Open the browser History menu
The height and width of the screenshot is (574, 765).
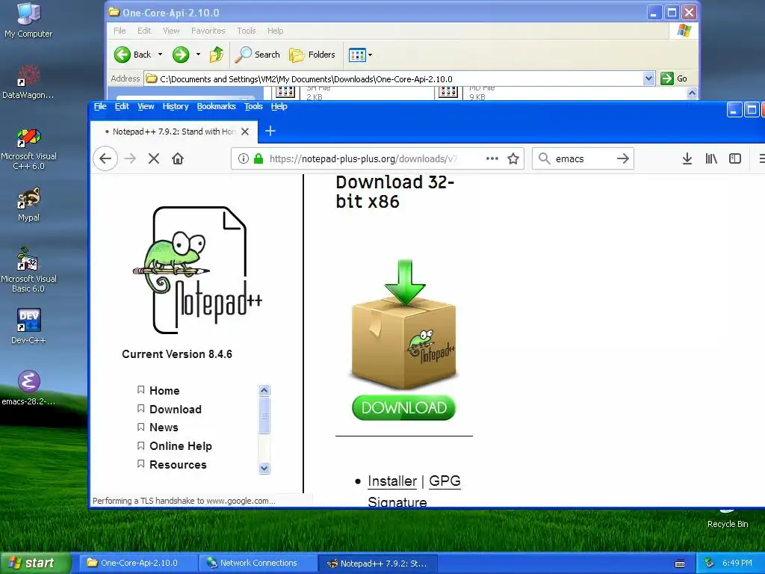tap(175, 106)
